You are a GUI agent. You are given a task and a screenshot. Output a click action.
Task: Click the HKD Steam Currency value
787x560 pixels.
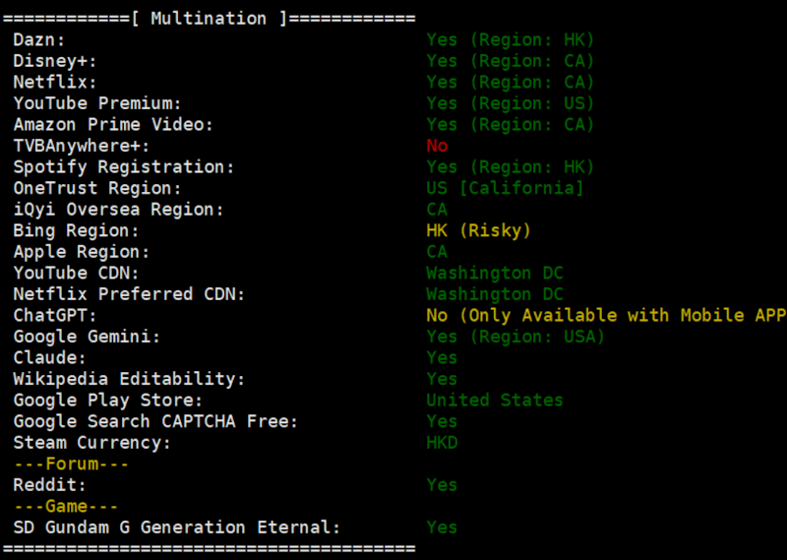click(442, 443)
